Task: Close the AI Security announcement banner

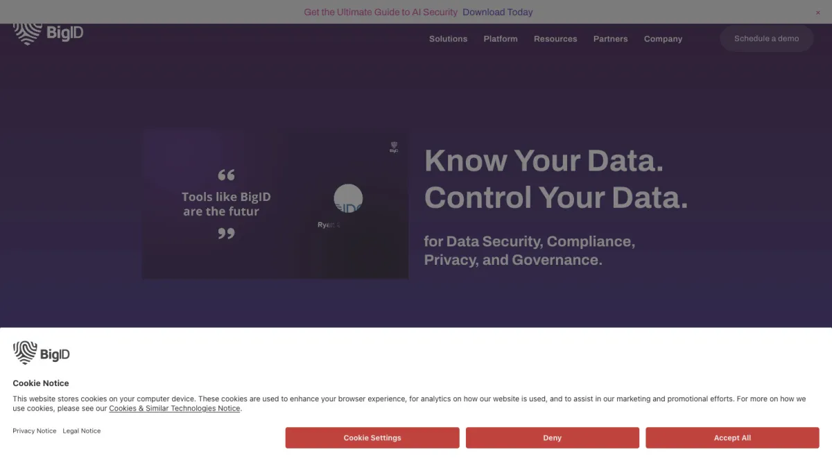Action: click(818, 12)
